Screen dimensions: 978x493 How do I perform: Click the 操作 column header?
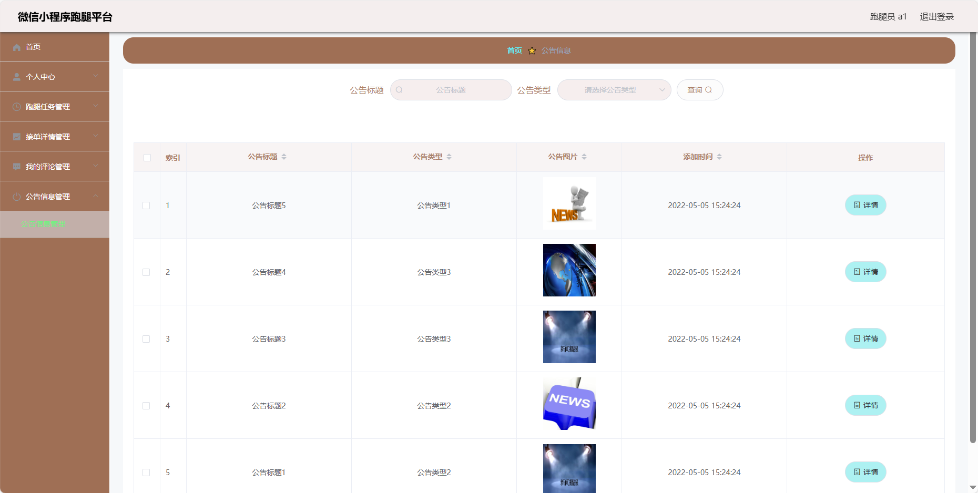(x=865, y=158)
